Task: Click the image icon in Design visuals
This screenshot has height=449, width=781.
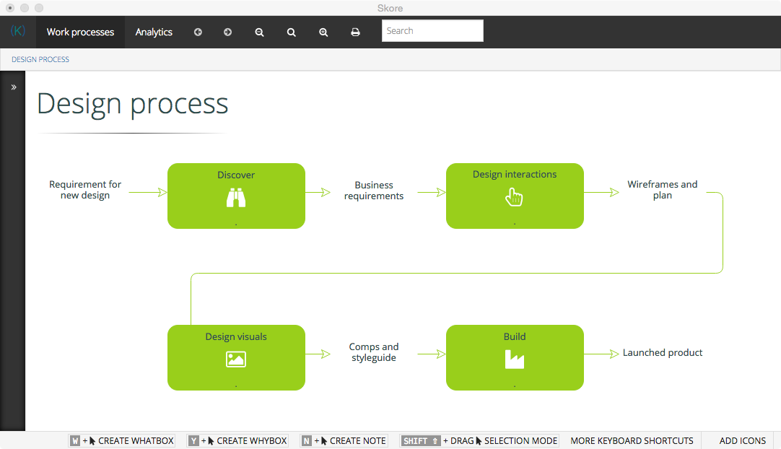Action: [x=235, y=359]
